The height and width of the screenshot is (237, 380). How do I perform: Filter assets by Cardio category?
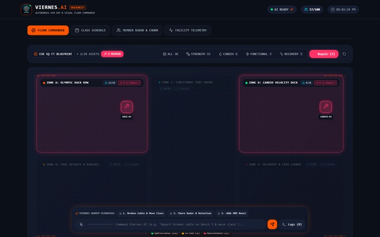228,54
